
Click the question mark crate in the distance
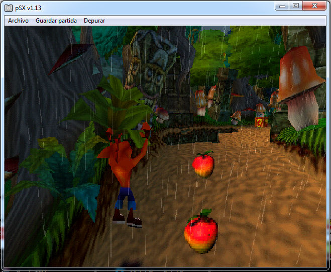coord(261,122)
